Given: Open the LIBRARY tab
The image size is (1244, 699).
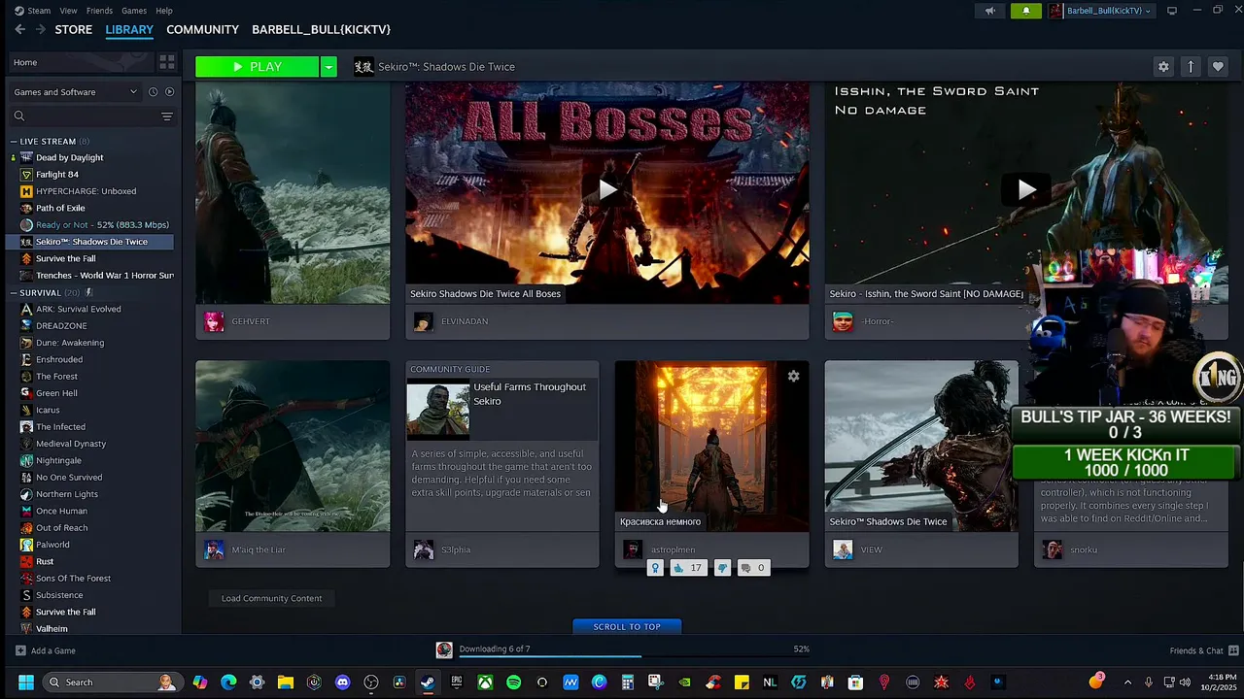Looking at the screenshot, I should (x=129, y=30).
